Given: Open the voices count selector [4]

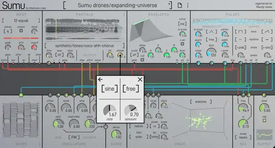Looking at the screenshot, I should coord(8,31).
